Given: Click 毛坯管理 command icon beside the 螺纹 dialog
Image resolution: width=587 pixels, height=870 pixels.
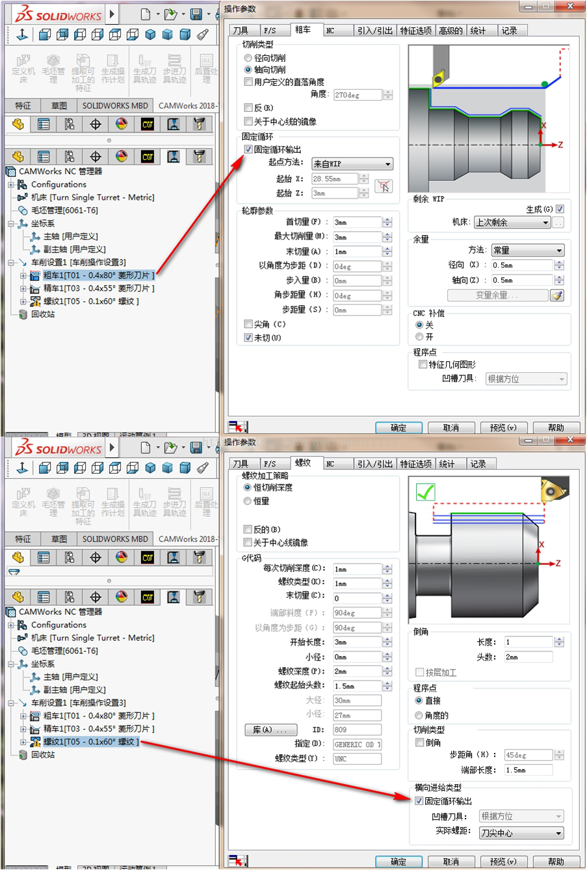Looking at the screenshot, I should click(53, 495).
